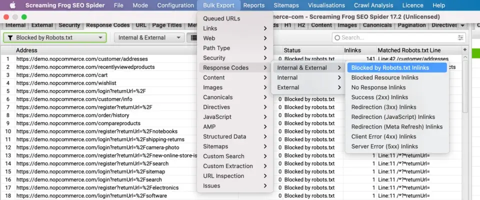The height and width of the screenshot is (200, 480).
Task: Select Redirection (JavaScript) Inlinks export
Action: point(397,116)
